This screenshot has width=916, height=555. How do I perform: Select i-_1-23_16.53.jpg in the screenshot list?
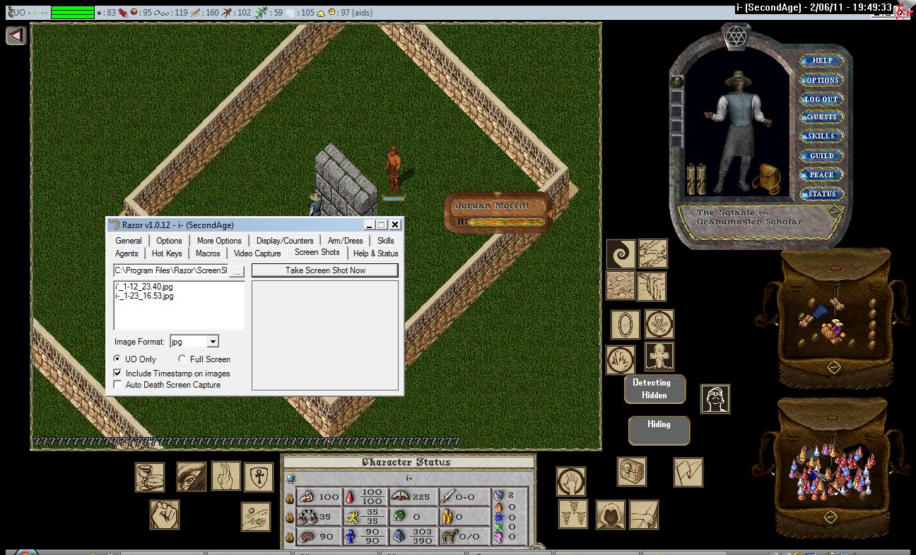point(144,296)
